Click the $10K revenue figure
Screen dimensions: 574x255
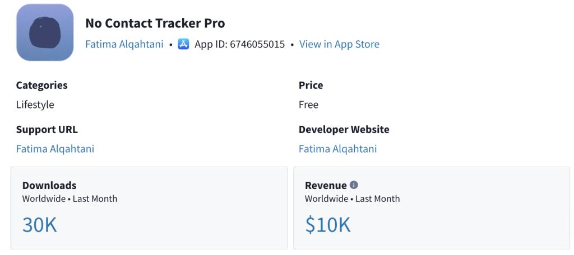pyautogui.click(x=327, y=224)
